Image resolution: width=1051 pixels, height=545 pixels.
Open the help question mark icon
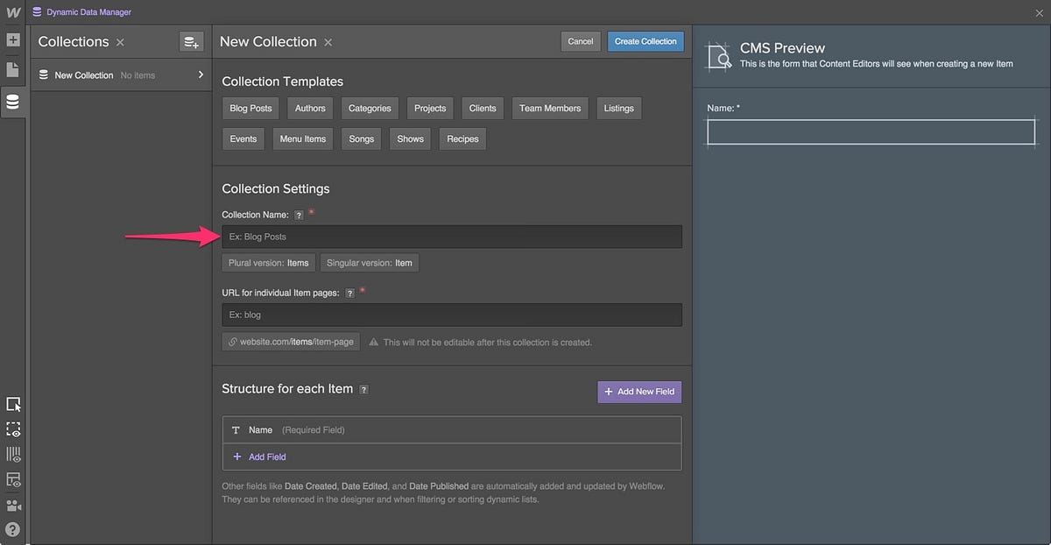click(13, 529)
